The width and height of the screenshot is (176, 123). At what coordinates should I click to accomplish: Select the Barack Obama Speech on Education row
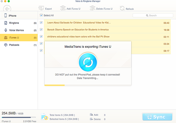107,30
